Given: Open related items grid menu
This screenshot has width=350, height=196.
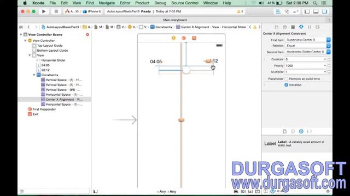Looking at the screenshot, I should 21,27.
